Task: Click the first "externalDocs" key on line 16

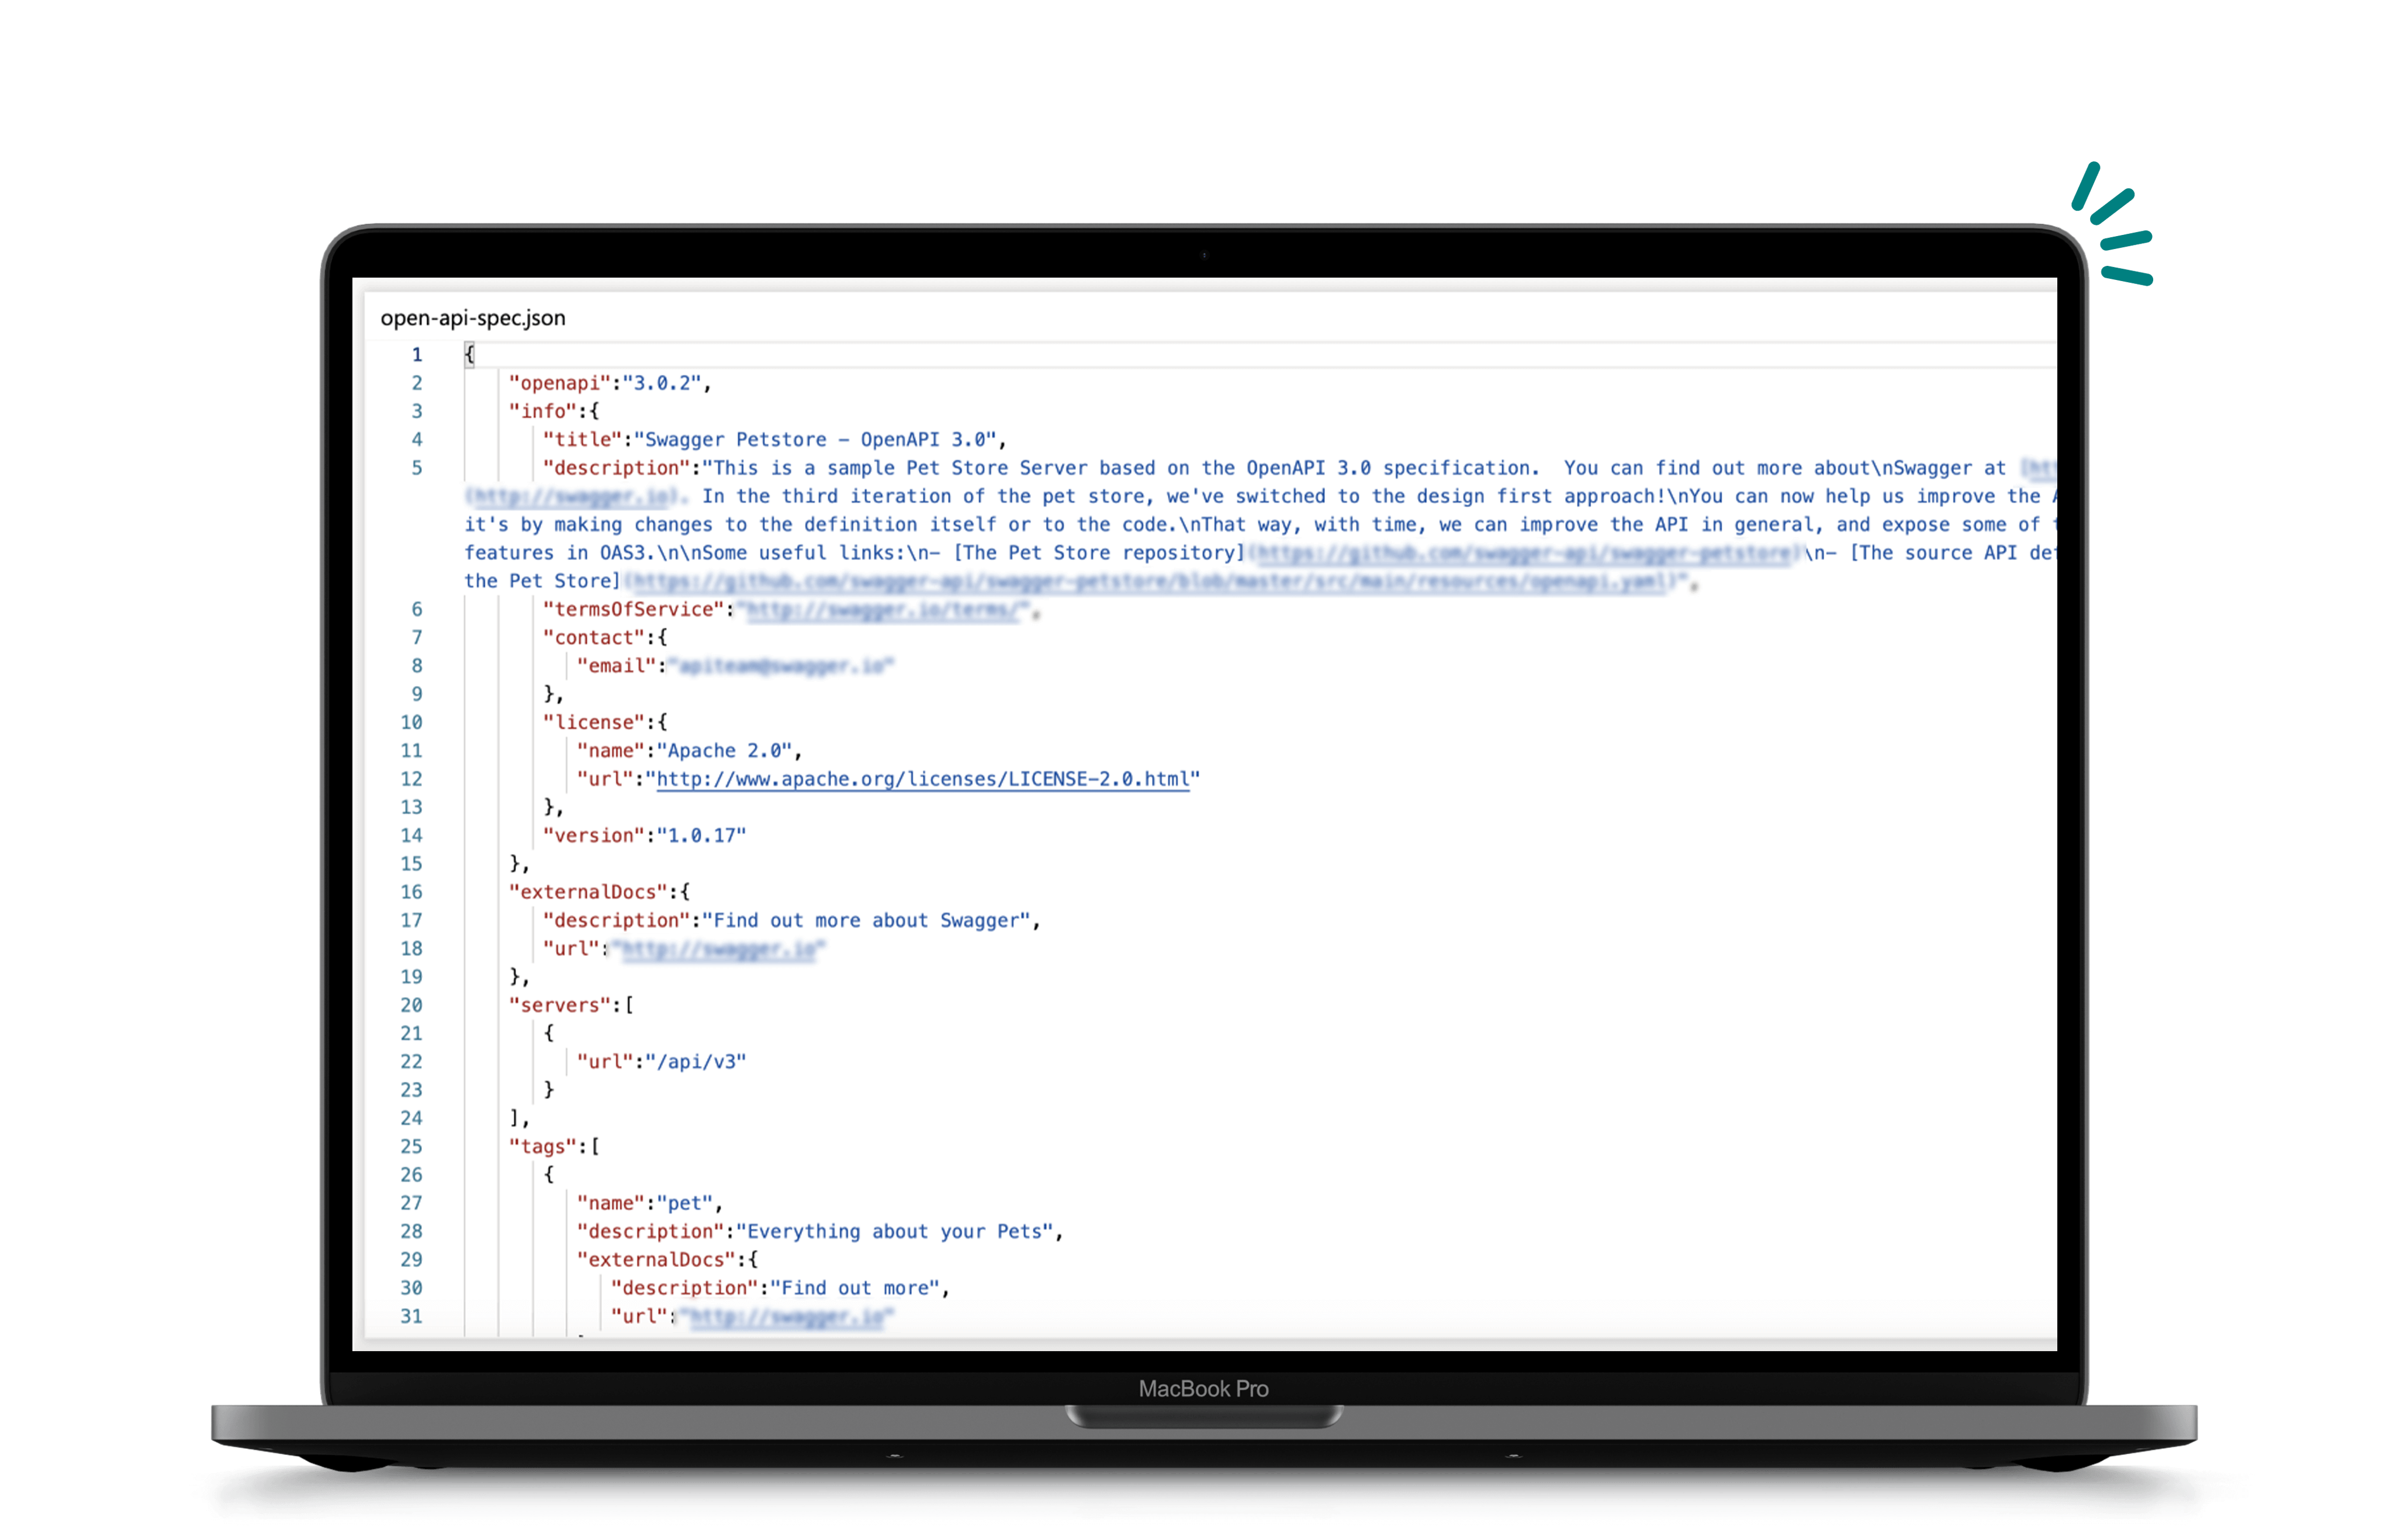Action: [588, 892]
